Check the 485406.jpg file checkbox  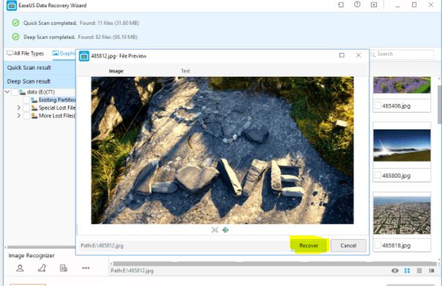pos(378,106)
